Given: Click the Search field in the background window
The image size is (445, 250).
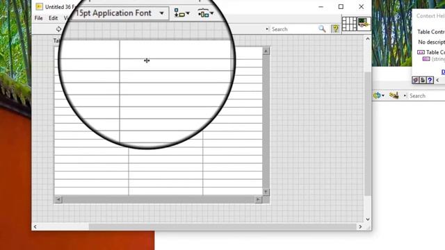Looking at the screenshot, I should click(426, 96).
